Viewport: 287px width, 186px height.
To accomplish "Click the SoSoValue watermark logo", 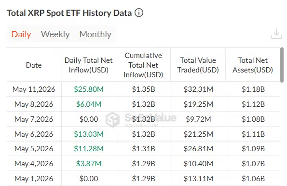I will (112, 119).
